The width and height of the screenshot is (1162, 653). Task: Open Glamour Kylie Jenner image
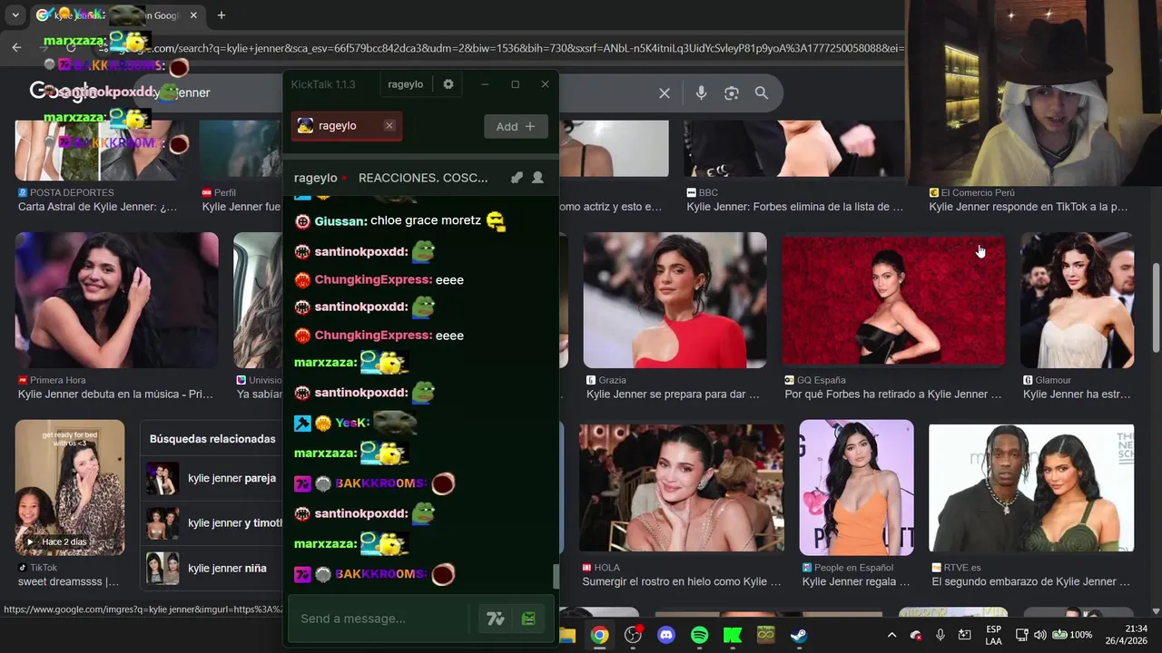[1077, 300]
